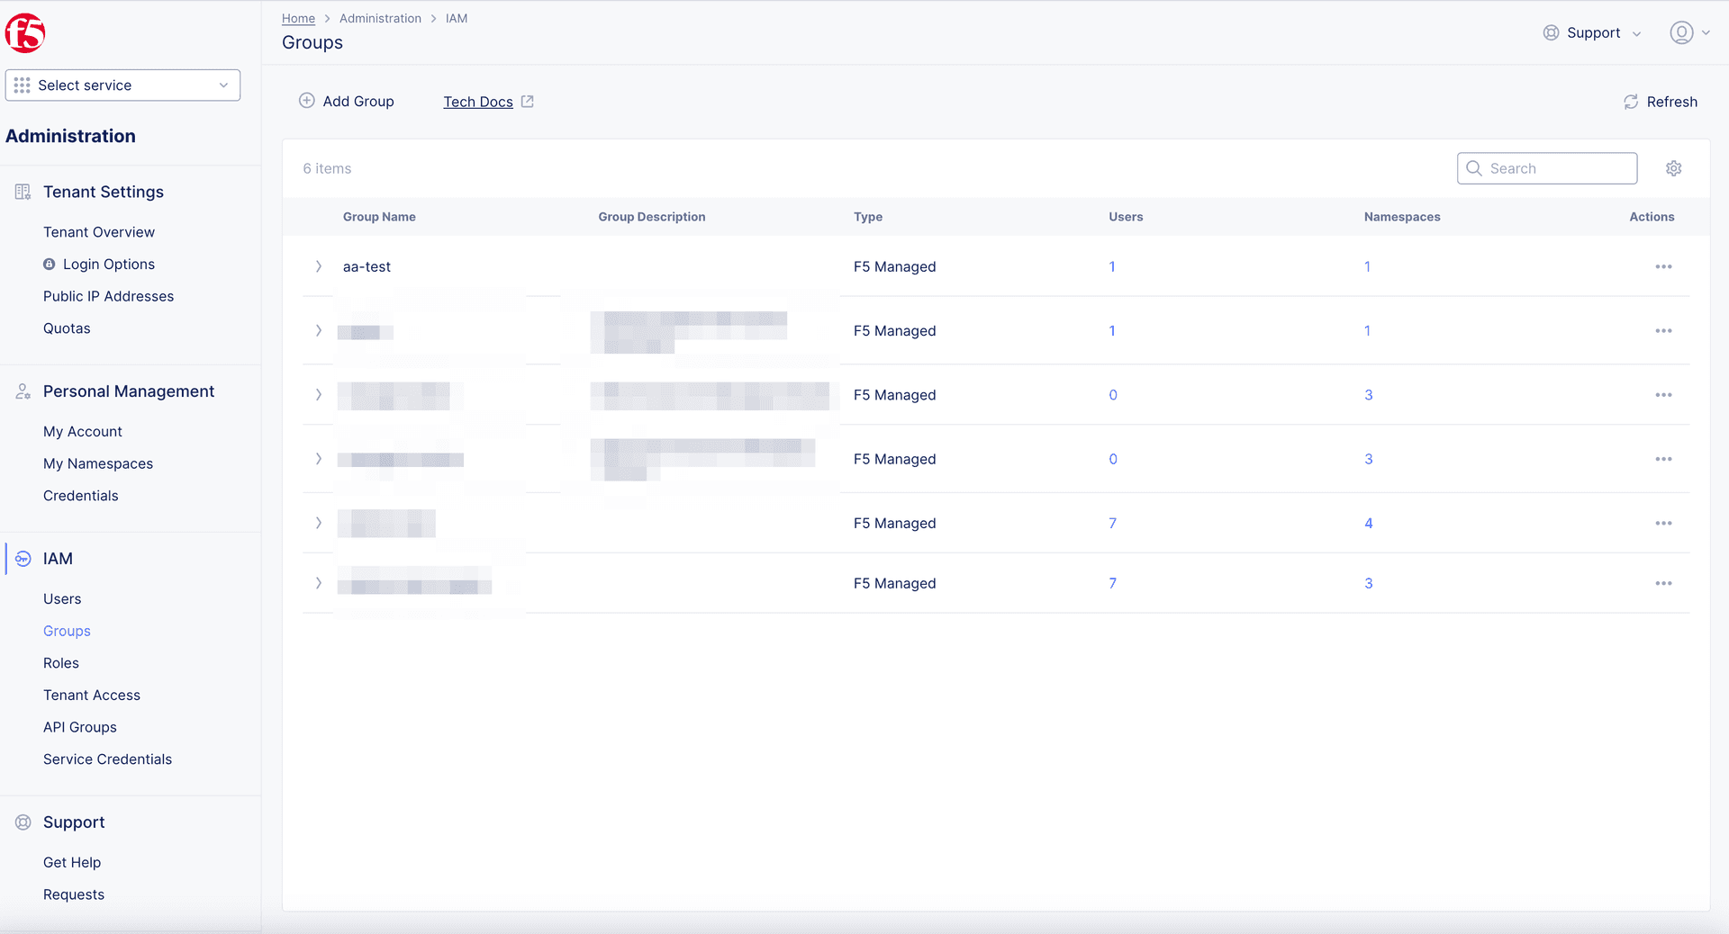Open IAM Users page
The width and height of the screenshot is (1729, 934).
click(62, 599)
